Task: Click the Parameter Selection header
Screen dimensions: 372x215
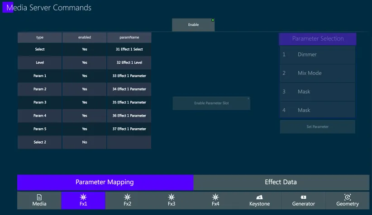Action: coord(317,38)
